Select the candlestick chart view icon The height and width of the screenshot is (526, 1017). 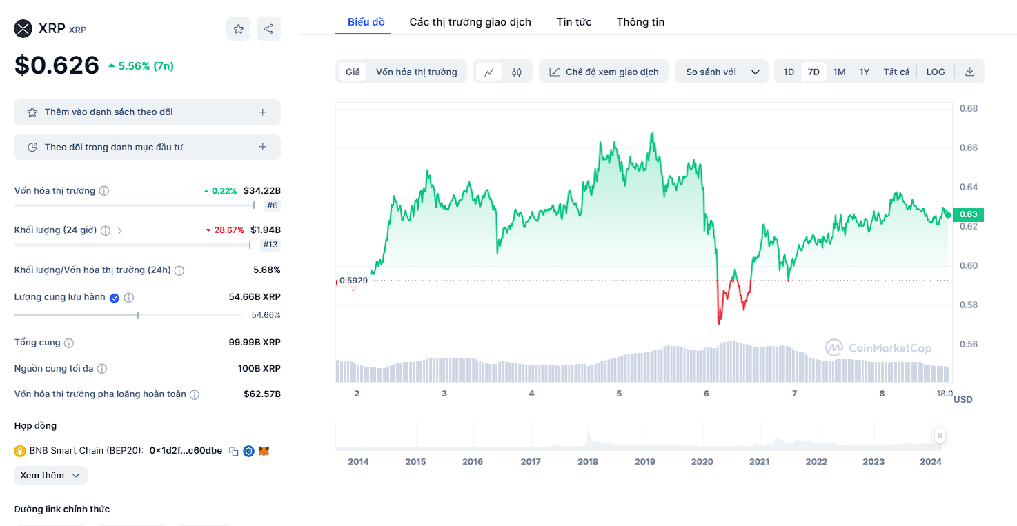click(x=517, y=72)
